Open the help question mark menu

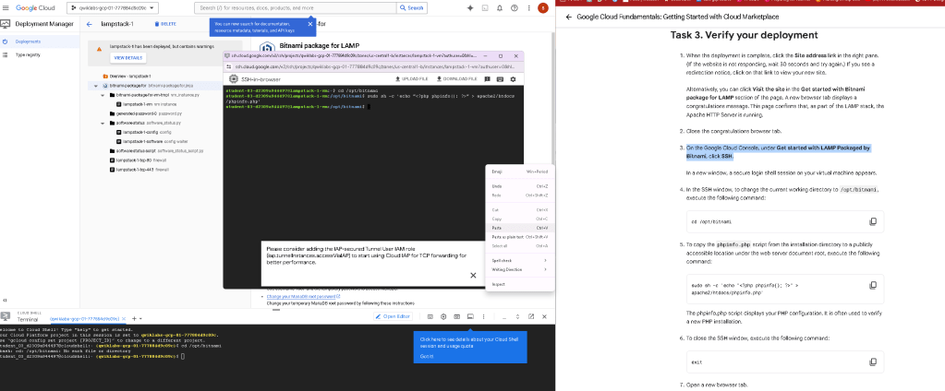(515, 7)
